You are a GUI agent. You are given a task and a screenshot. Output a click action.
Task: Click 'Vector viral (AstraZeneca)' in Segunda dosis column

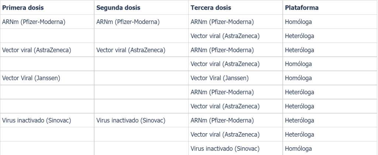(131, 50)
